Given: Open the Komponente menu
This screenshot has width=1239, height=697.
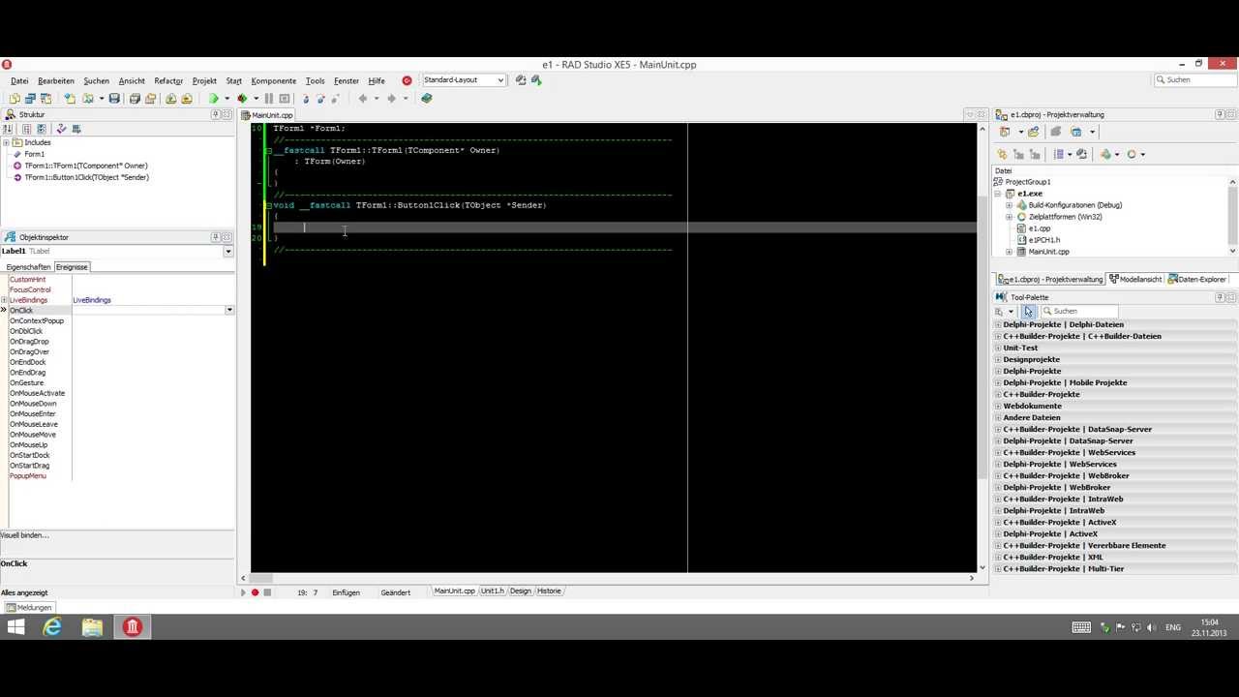Looking at the screenshot, I should coord(274,81).
